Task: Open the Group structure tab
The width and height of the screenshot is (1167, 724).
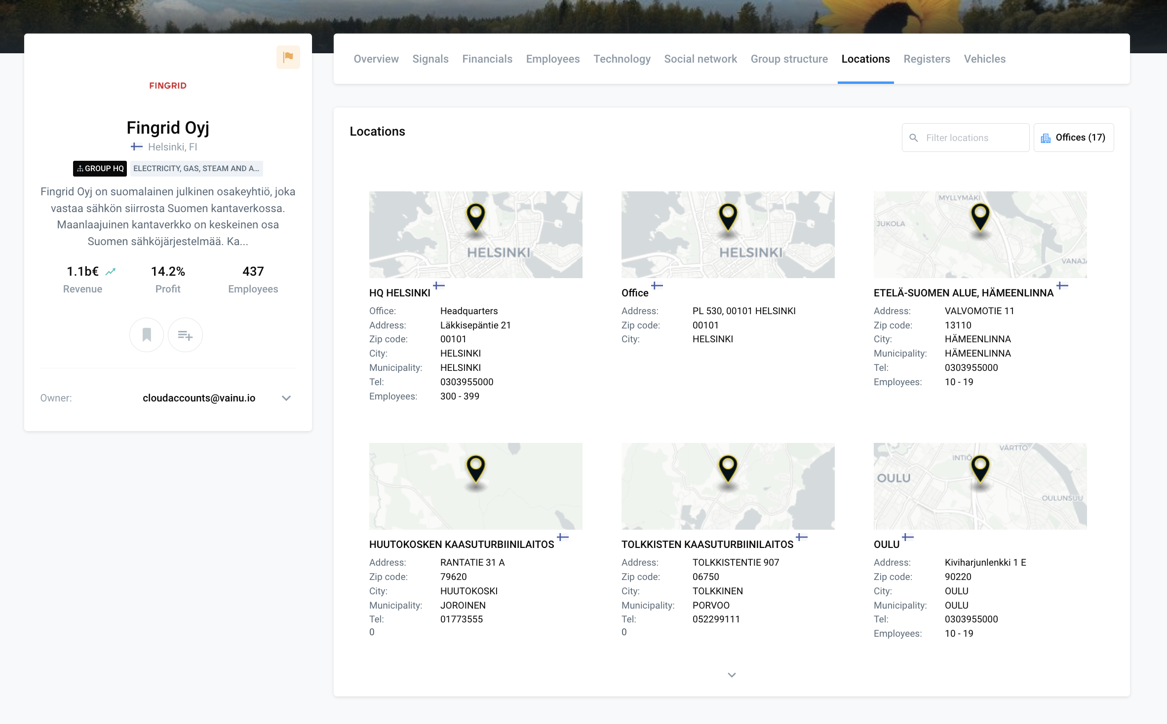Action: [789, 59]
